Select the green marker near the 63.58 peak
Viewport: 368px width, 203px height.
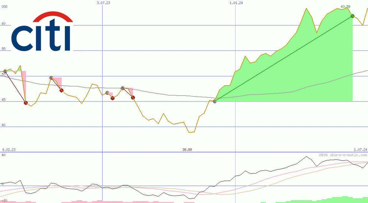click(x=353, y=16)
